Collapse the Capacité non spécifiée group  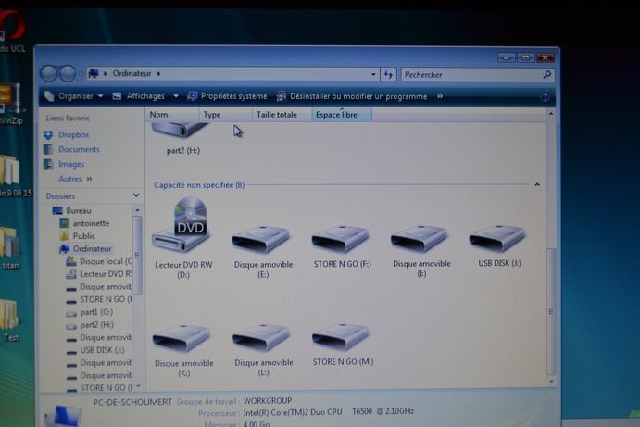(x=537, y=185)
